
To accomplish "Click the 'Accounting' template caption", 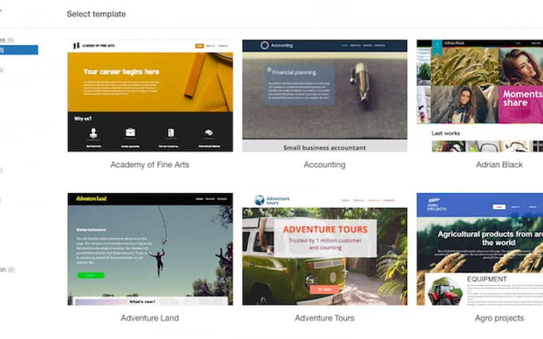I will pyautogui.click(x=324, y=165).
